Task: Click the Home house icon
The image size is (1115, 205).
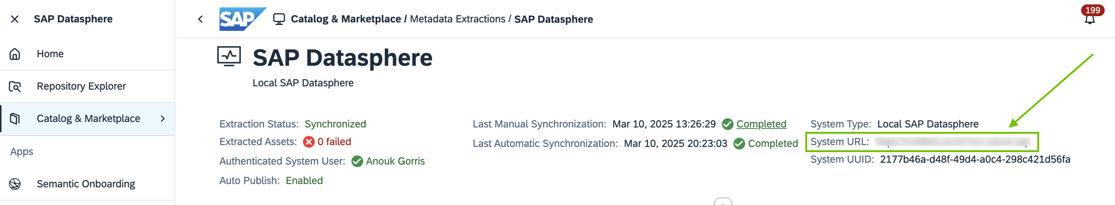Action: (15, 54)
